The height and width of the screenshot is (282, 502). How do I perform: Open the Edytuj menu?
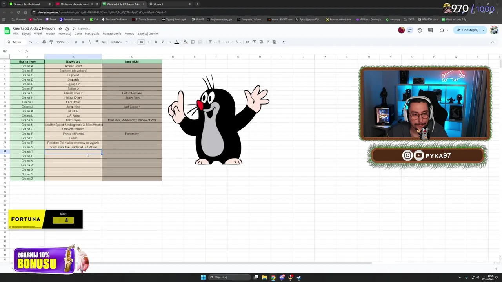pos(26,34)
